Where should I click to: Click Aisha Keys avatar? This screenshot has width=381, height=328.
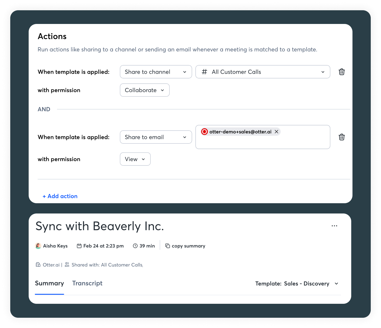tap(38, 246)
